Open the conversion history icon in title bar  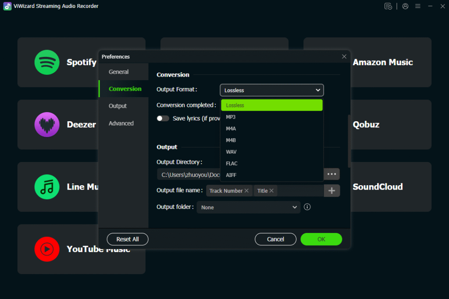pyautogui.click(x=388, y=6)
